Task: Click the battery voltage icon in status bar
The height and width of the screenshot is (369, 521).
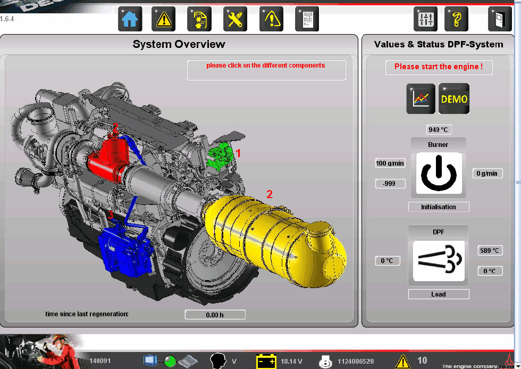Action: 266,362
